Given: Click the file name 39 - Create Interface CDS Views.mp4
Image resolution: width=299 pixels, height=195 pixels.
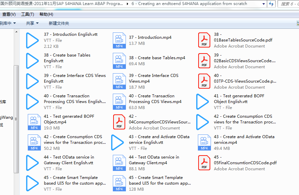Looking at the screenshot, I should click(x=153, y=78).
